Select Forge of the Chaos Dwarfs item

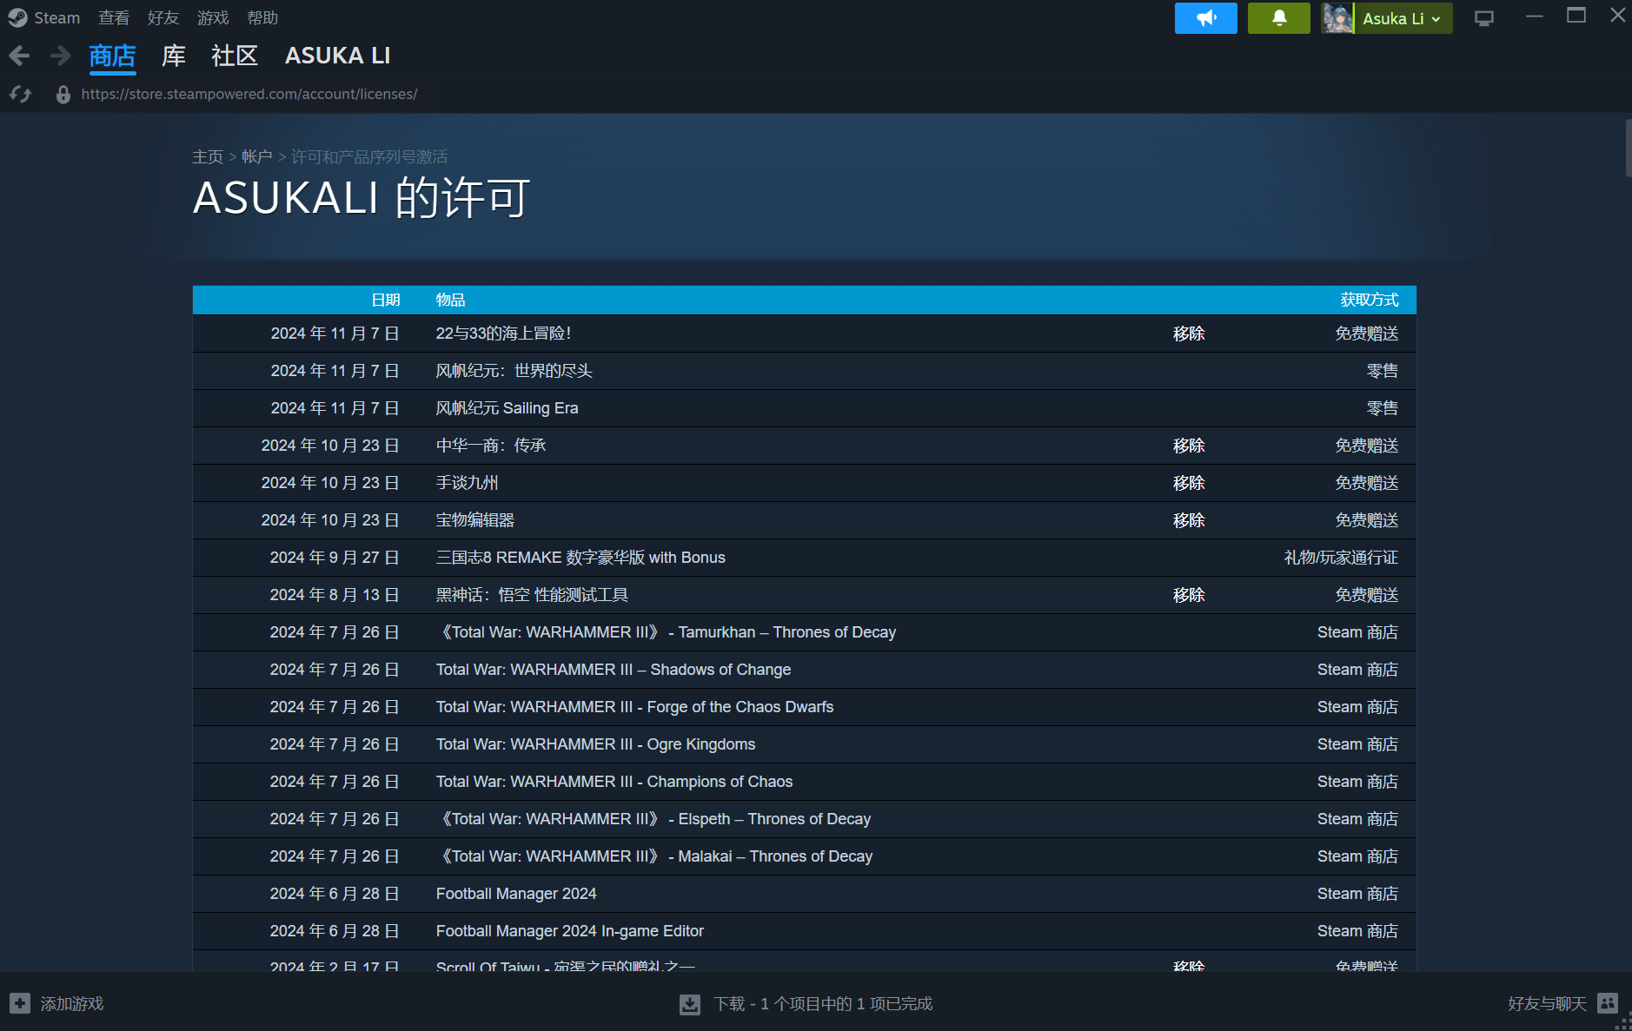pos(634,707)
